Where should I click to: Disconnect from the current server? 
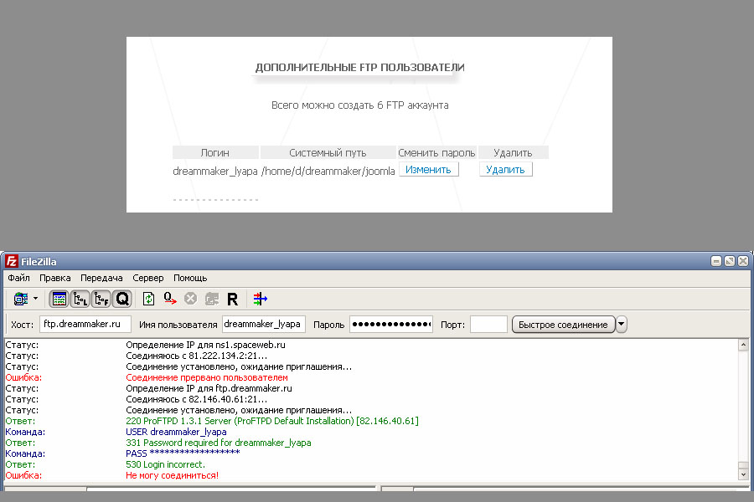point(212,299)
